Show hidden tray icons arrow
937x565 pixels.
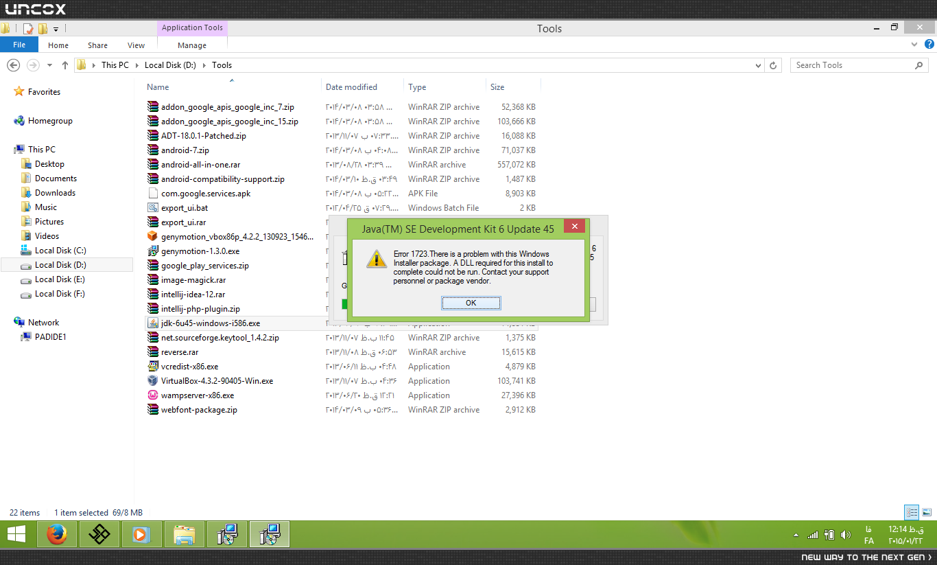pyautogui.click(x=796, y=535)
